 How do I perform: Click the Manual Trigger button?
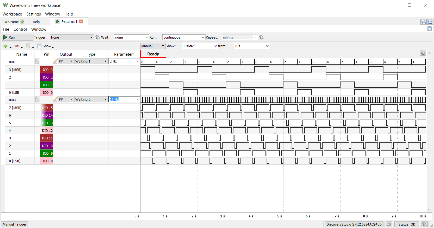coord(15,224)
